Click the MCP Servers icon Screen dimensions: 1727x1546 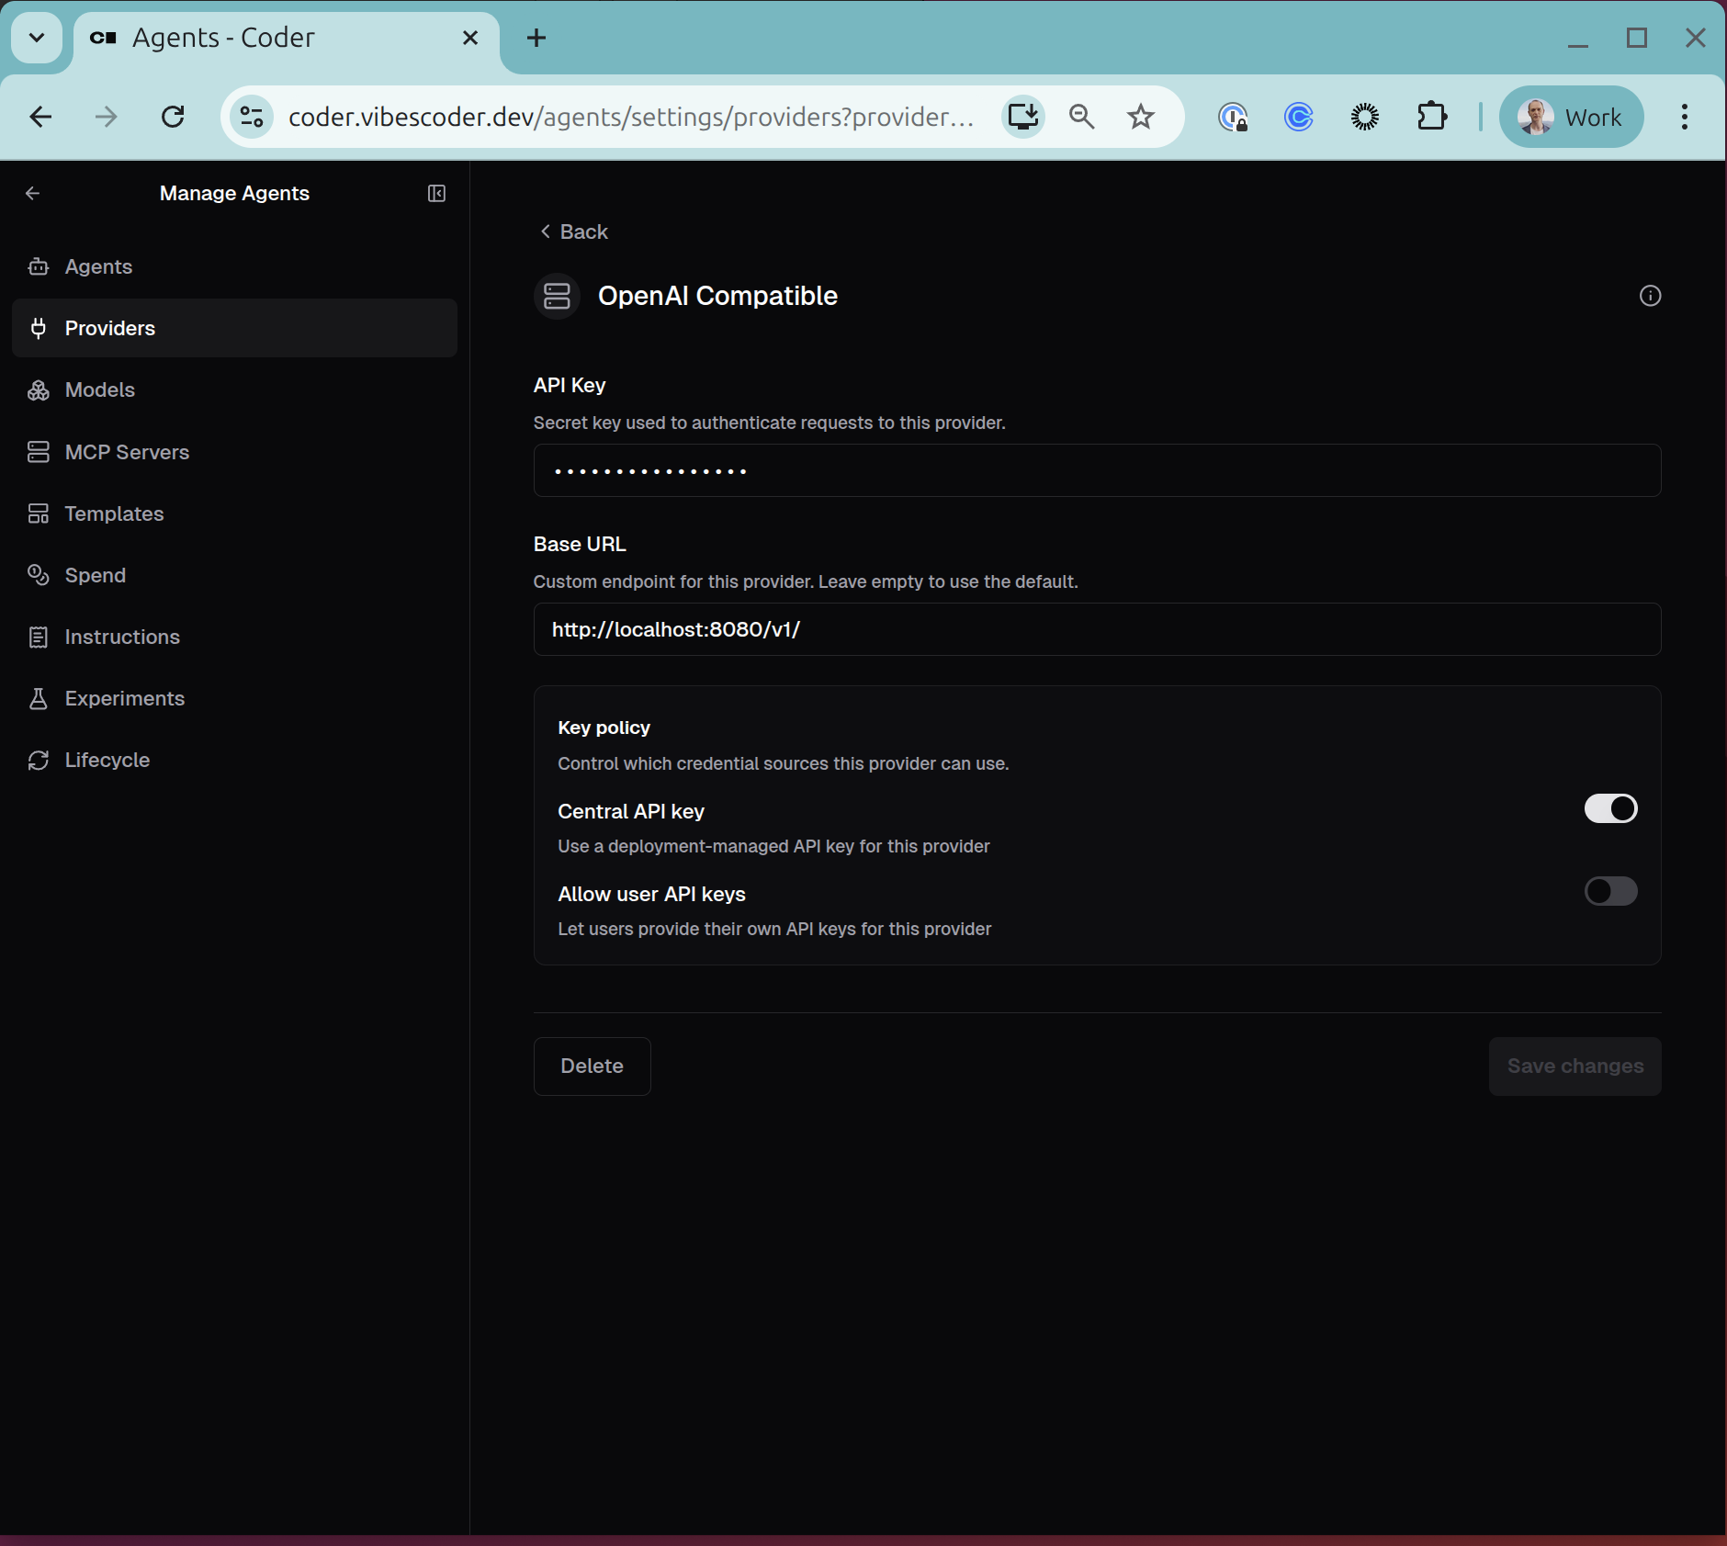(x=39, y=452)
